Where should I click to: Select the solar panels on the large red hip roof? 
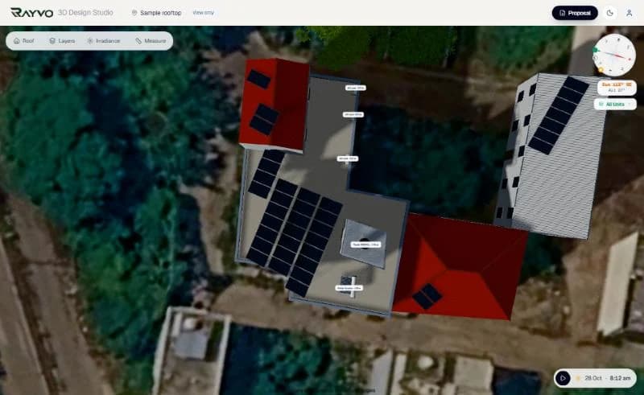click(x=427, y=296)
